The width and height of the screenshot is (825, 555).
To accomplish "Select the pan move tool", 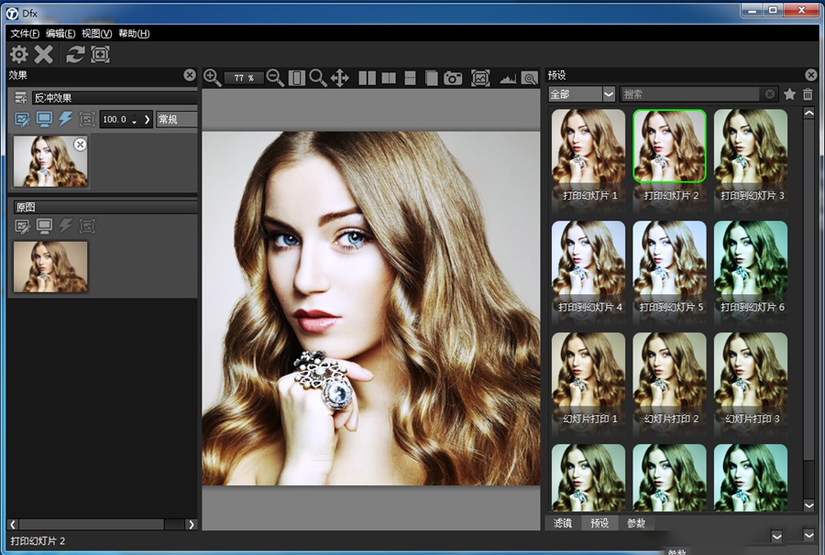I will (339, 78).
